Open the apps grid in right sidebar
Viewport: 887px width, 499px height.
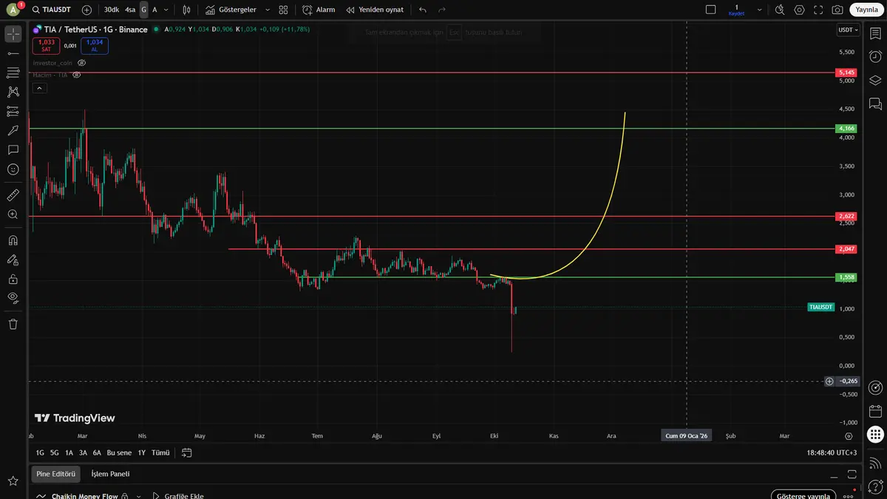[875, 435]
